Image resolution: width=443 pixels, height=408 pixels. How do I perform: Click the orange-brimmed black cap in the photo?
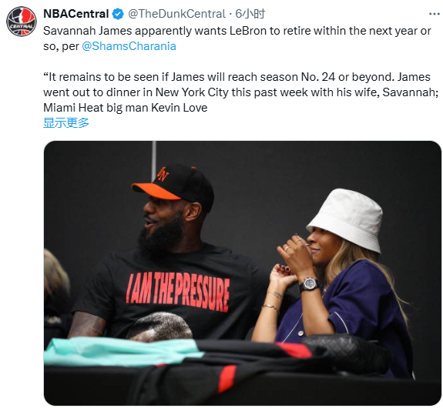173,186
